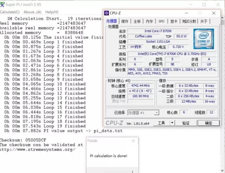Click the Allocated memory = 8388648 line
Screen dimensions: 225x173
coord(41,33)
